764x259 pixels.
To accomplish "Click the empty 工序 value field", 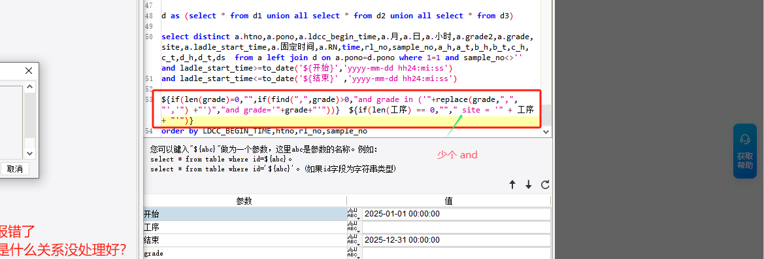I will [456, 228].
